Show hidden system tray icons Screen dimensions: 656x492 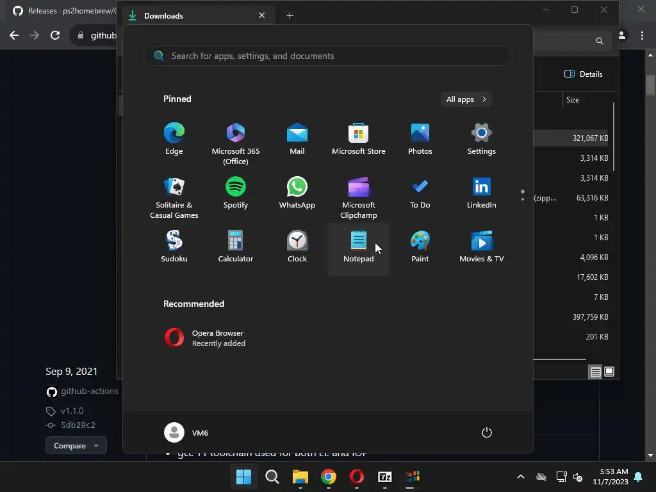click(x=520, y=477)
